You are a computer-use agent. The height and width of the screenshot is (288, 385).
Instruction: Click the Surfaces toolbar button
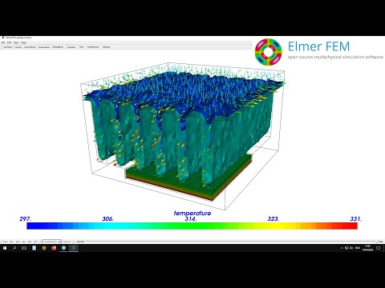tap(8, 47)
